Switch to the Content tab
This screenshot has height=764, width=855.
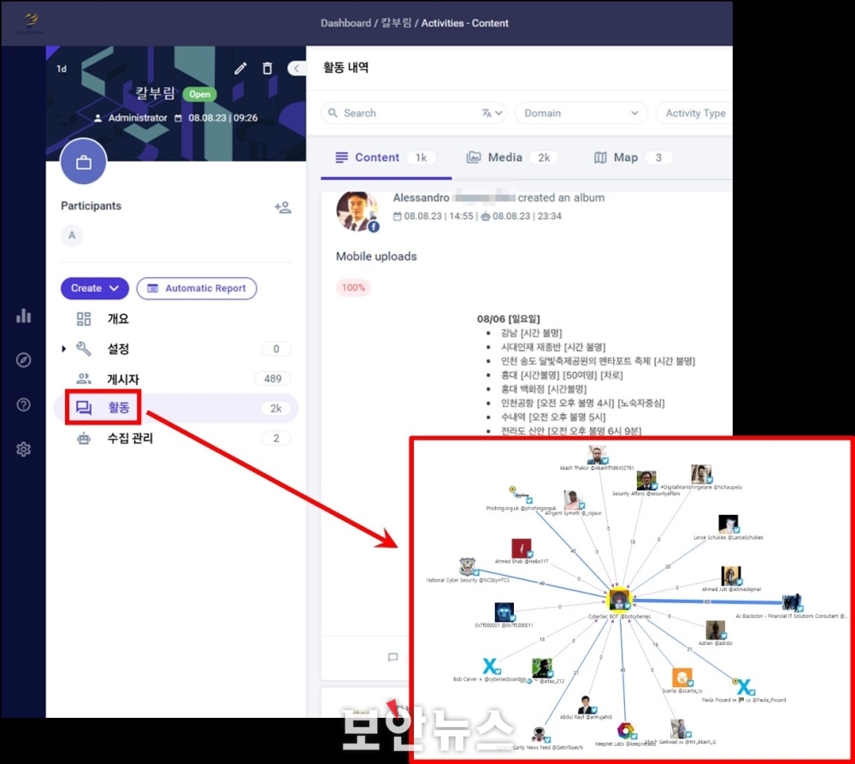[x=386, y=157]
